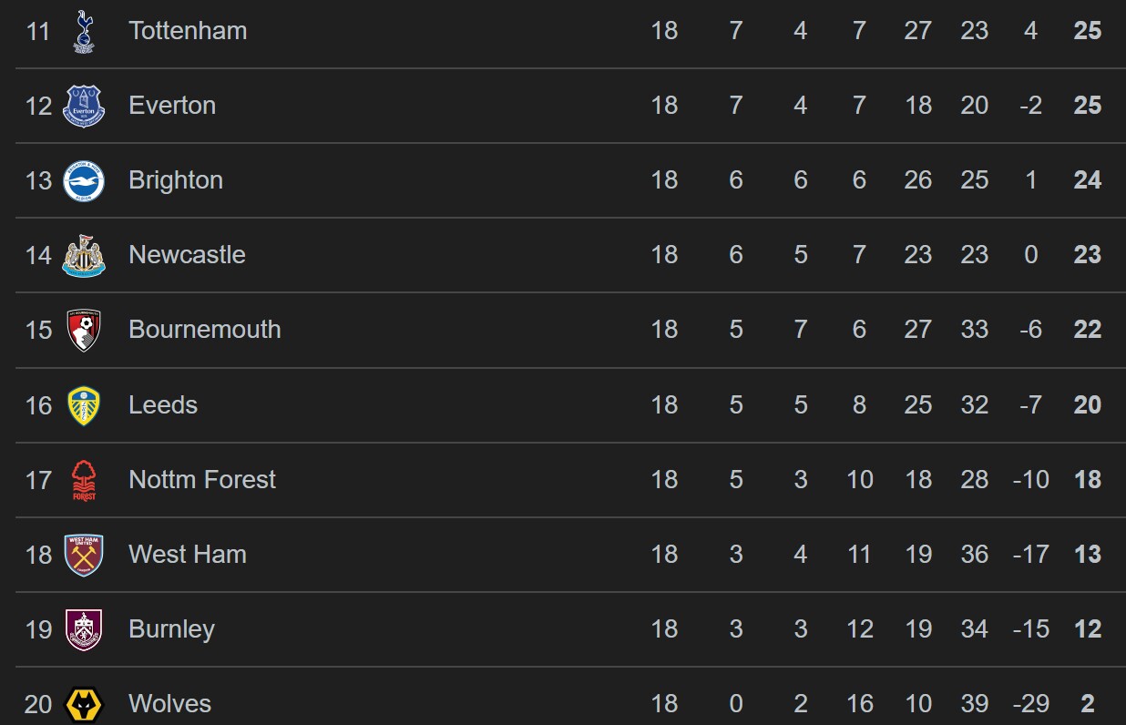Click the Leeds club crest icon

[x=84, y=405]
